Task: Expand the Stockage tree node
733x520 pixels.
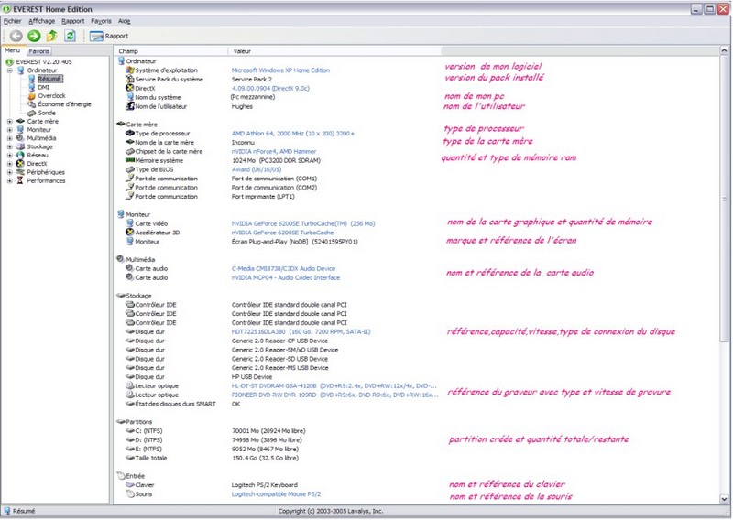Action: (10, 146)
